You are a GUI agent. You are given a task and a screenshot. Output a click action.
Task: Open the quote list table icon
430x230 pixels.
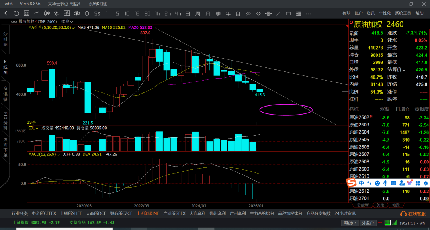coord(27,13)
